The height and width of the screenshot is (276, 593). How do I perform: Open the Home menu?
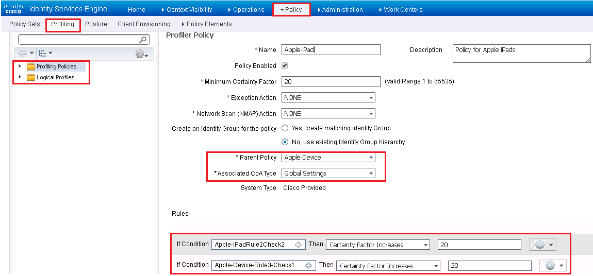pyautogui.click(x=137, y=9)
